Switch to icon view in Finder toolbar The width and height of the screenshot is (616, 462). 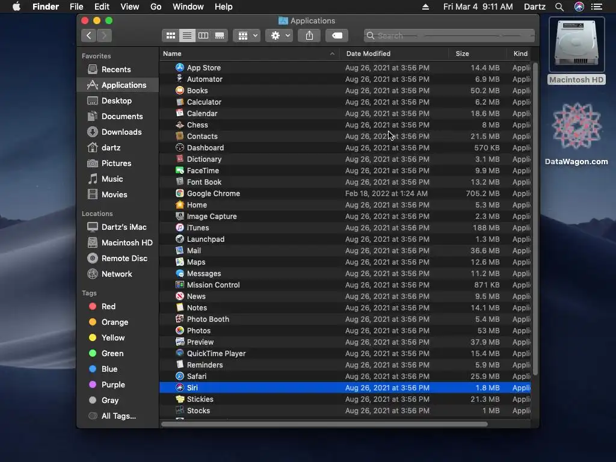coord(170,35)
